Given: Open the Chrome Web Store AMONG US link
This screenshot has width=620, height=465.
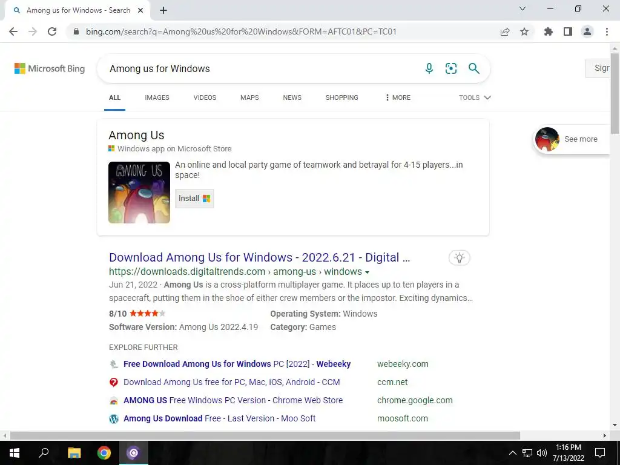Looking at the screenshot, I should point(233,401).
